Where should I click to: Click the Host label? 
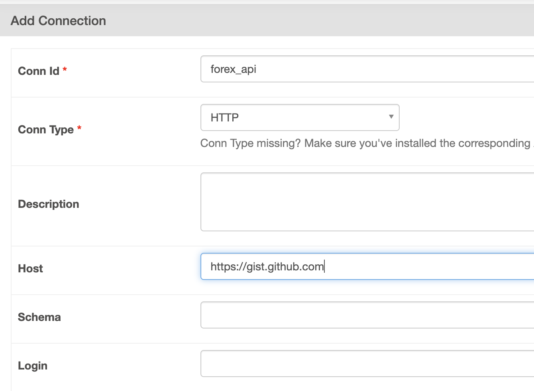[31, 269]
